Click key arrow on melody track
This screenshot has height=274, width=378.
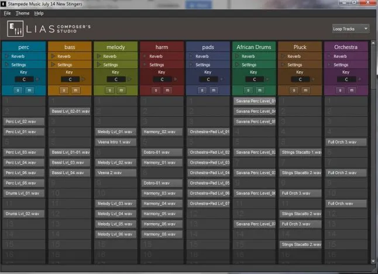(130, 79)
